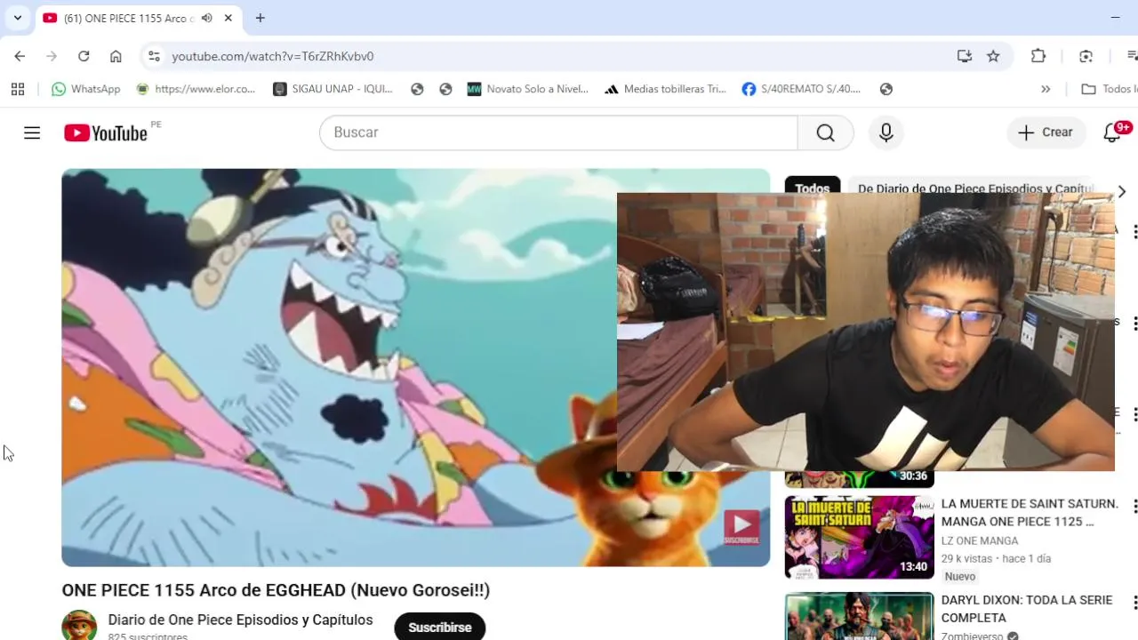
Task: Open the WhatsApp bookmark
Action: (85, 89)
